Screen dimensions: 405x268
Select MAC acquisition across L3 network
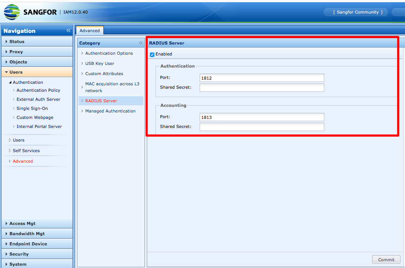click(112, 87)
